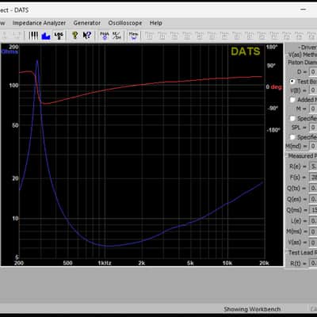
Task: Open the Help menu
Action: click(x=156, y=23)
